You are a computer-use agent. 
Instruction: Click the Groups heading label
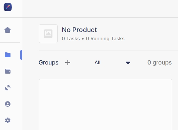click(49, 63)
